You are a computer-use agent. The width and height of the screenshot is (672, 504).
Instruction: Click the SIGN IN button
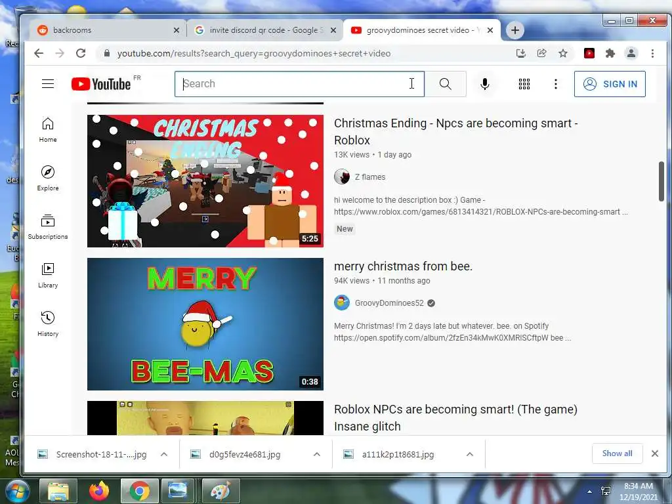pyautogui.click(x=610, y=84)
